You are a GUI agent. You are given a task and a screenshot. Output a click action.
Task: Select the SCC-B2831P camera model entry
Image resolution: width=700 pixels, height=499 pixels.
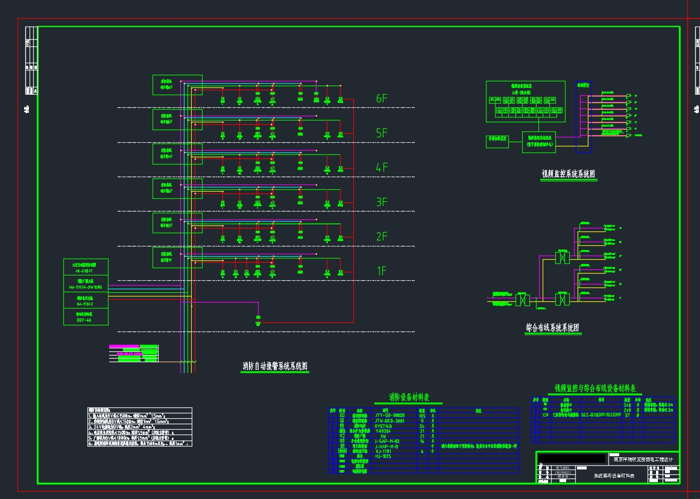pos(601,416)
